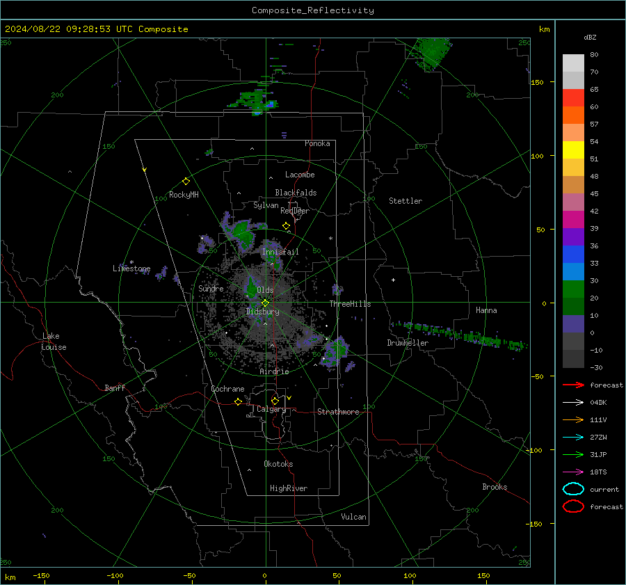Click the red 'forecast' ellipse icon

[x=573, y=506]
